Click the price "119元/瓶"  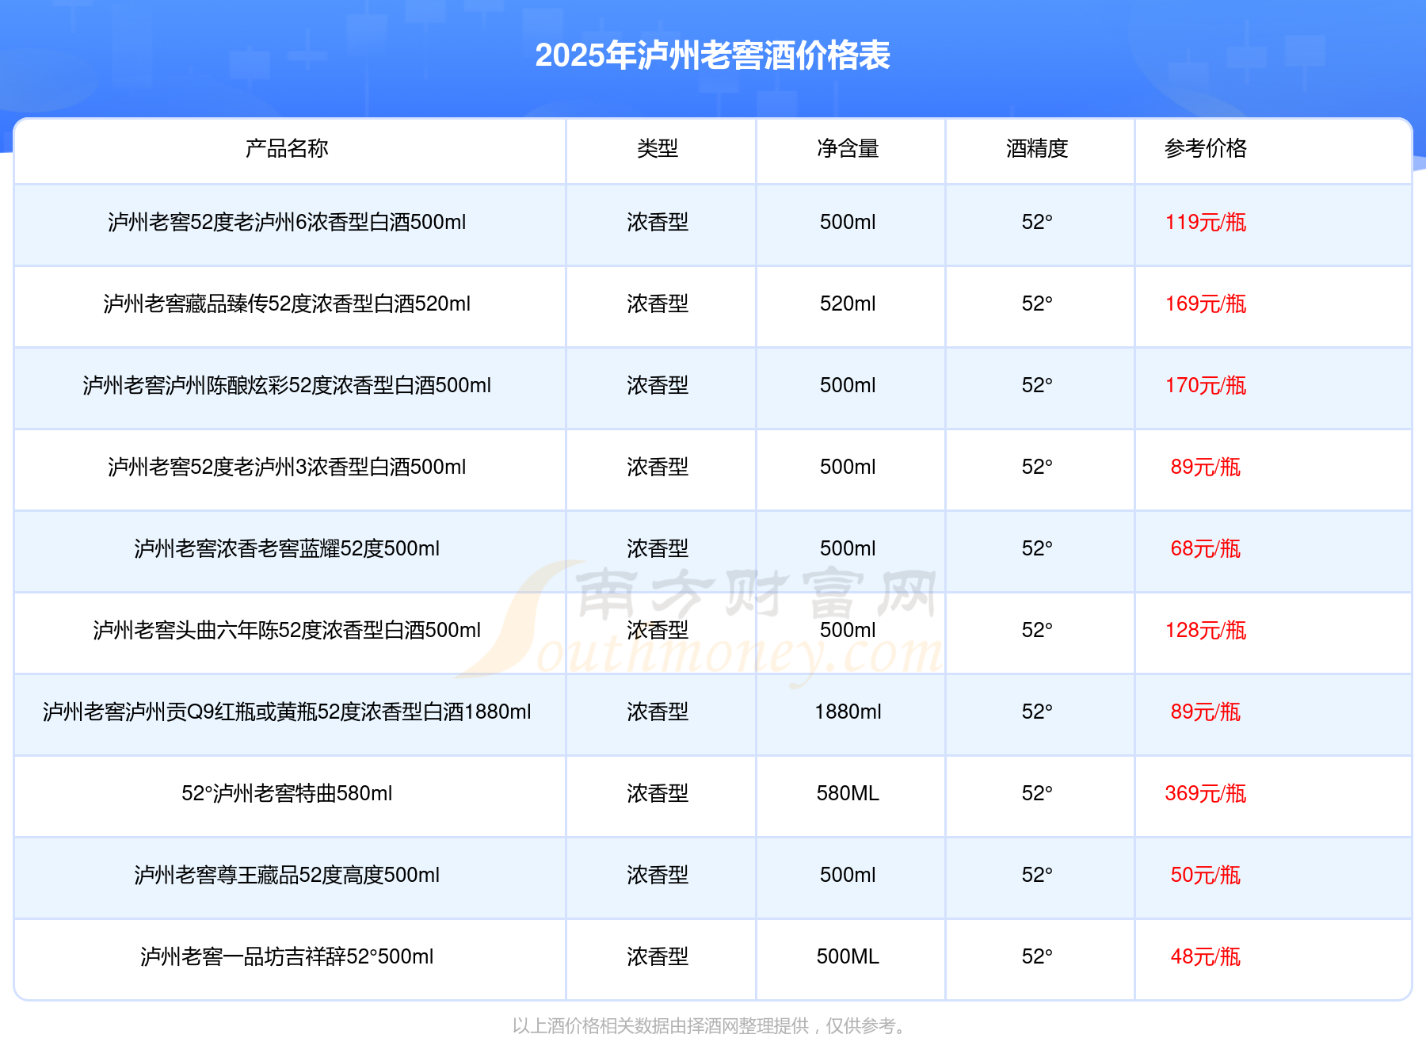pos(1206,222)
